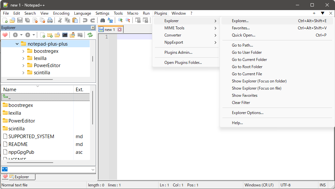Expand the scintilla tree folder

click(23, 73)
